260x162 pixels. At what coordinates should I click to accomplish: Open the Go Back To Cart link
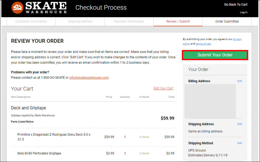click(x=235, y=4)
